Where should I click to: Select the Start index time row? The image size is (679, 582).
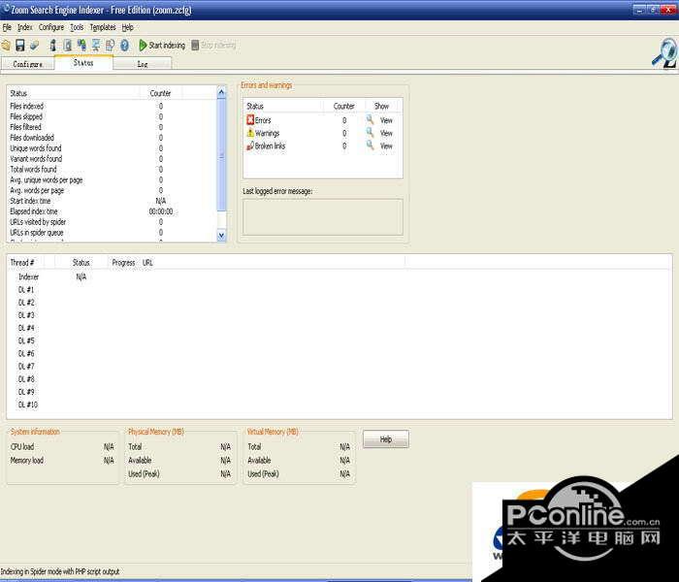[x=112, y=201]
